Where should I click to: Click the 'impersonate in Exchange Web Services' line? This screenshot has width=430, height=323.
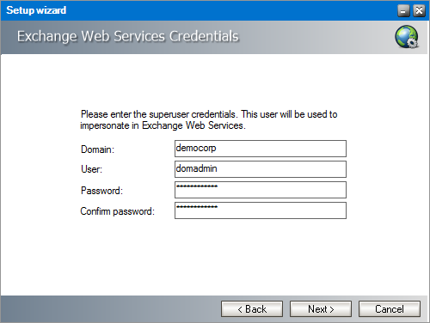point(163,125)
